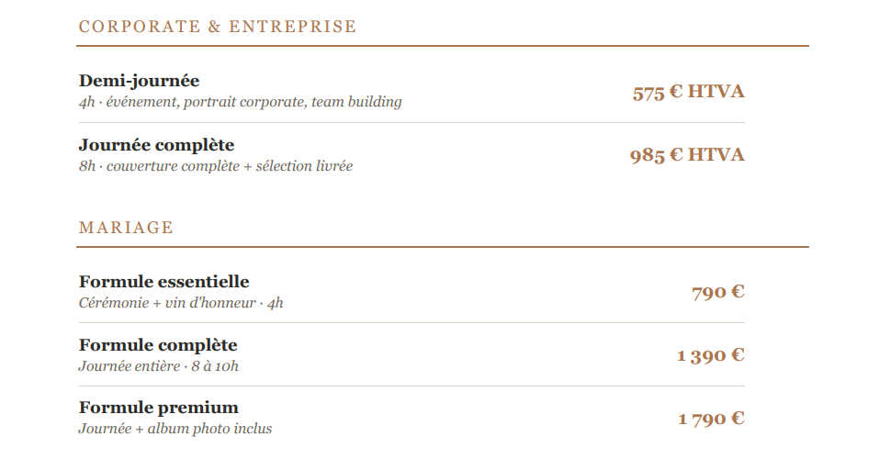Image resolution: width=879 pixels, height=470 pixels.
Task: Select the Formule premium title
Action: 159,408
